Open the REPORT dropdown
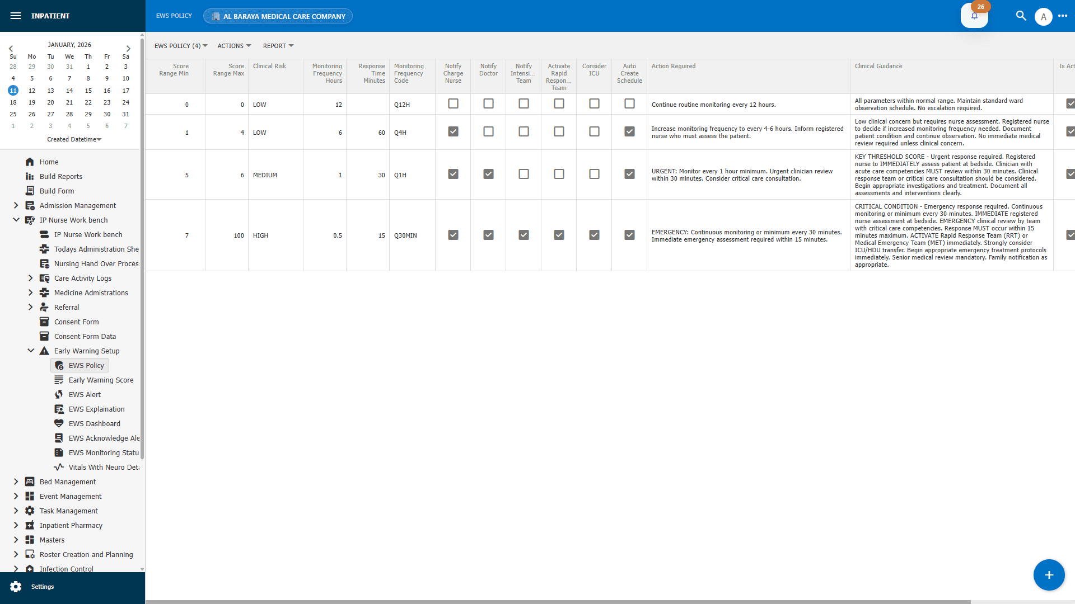The image size is (1075, 604). point(278,46)
